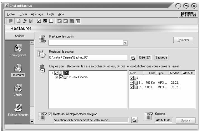Sort file list by Nom column
199x131 pixels.
[x=136, y=73]
